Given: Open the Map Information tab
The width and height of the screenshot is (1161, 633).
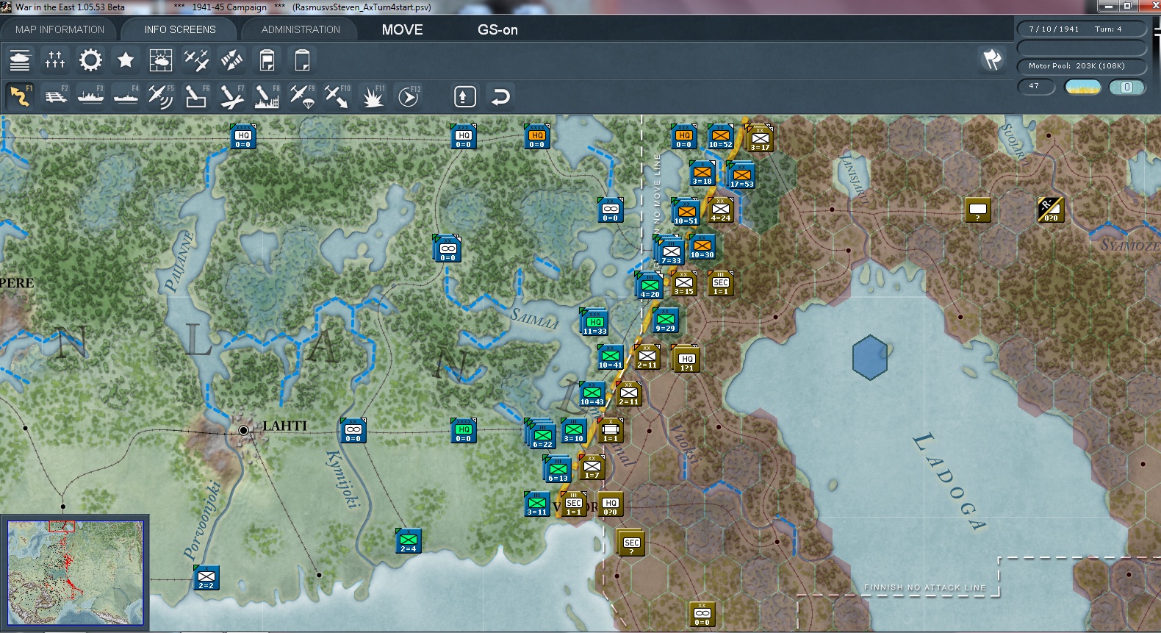Looking at the screenshot, I should tap(60, 29).
